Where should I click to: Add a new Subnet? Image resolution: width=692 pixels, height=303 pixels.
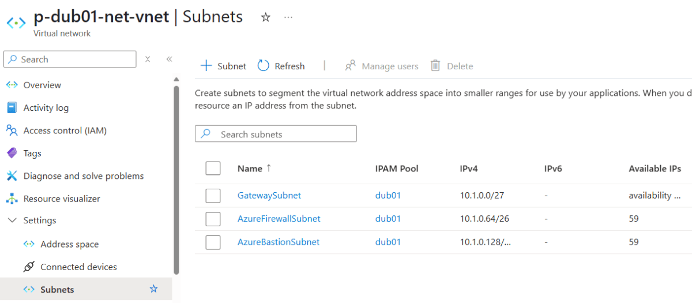(x=223, y=66)
